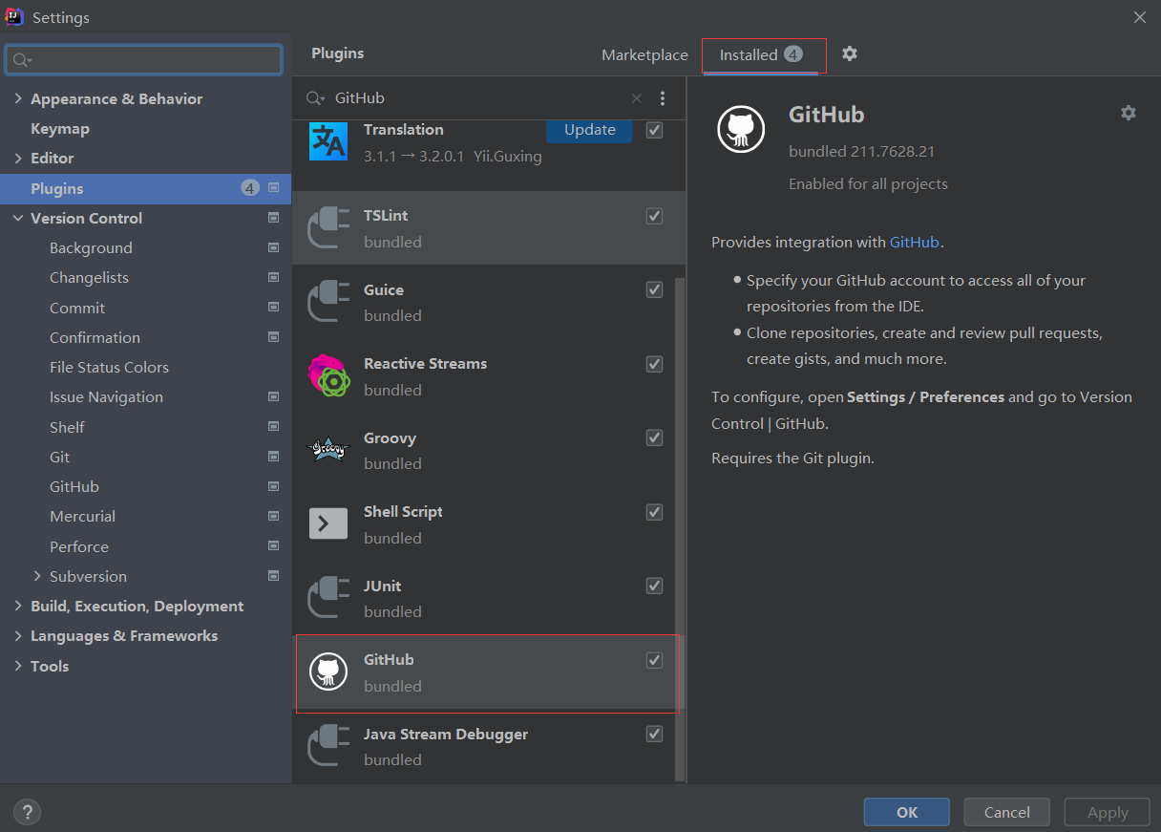1161x832 pixels.
Task: Expand the Subversion settings node
Action: tap(37, 576)
